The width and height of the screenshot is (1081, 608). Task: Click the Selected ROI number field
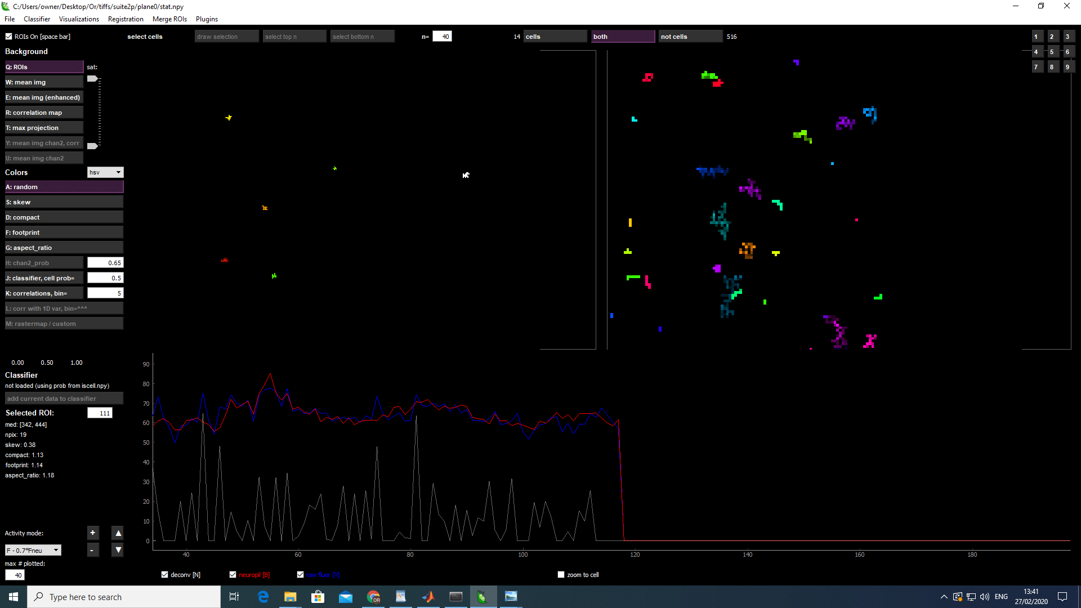(x=100, y=413)
